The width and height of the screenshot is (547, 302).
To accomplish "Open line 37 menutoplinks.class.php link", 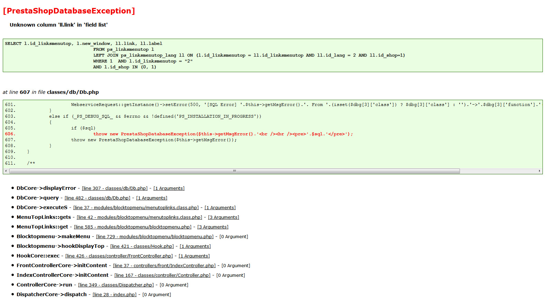I will click(x=136, y=208).
